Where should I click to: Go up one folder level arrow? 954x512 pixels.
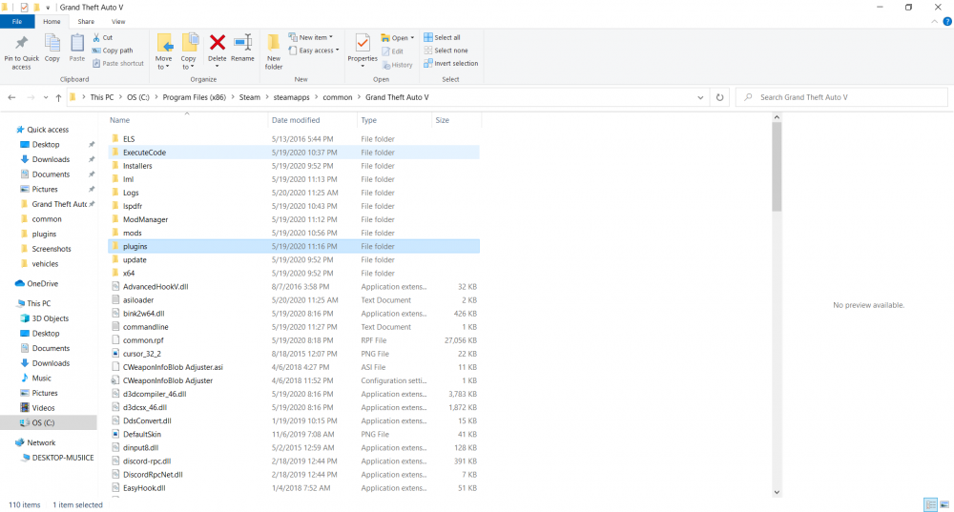pos(58,97)
